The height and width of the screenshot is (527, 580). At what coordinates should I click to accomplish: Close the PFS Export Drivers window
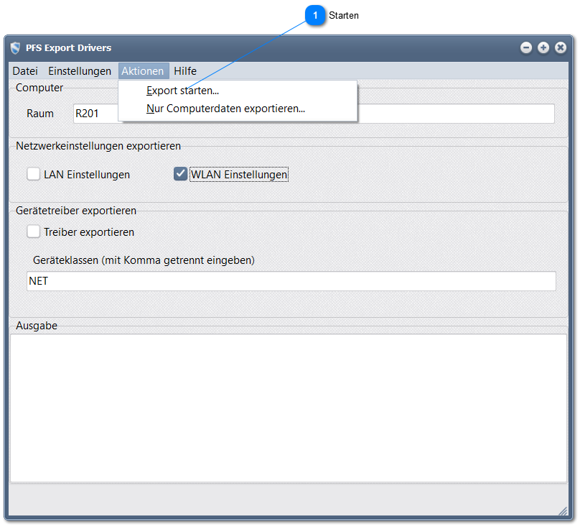561,47
